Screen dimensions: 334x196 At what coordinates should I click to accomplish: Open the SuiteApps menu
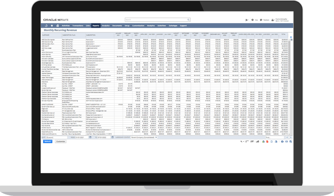click(x=173, y=26)
